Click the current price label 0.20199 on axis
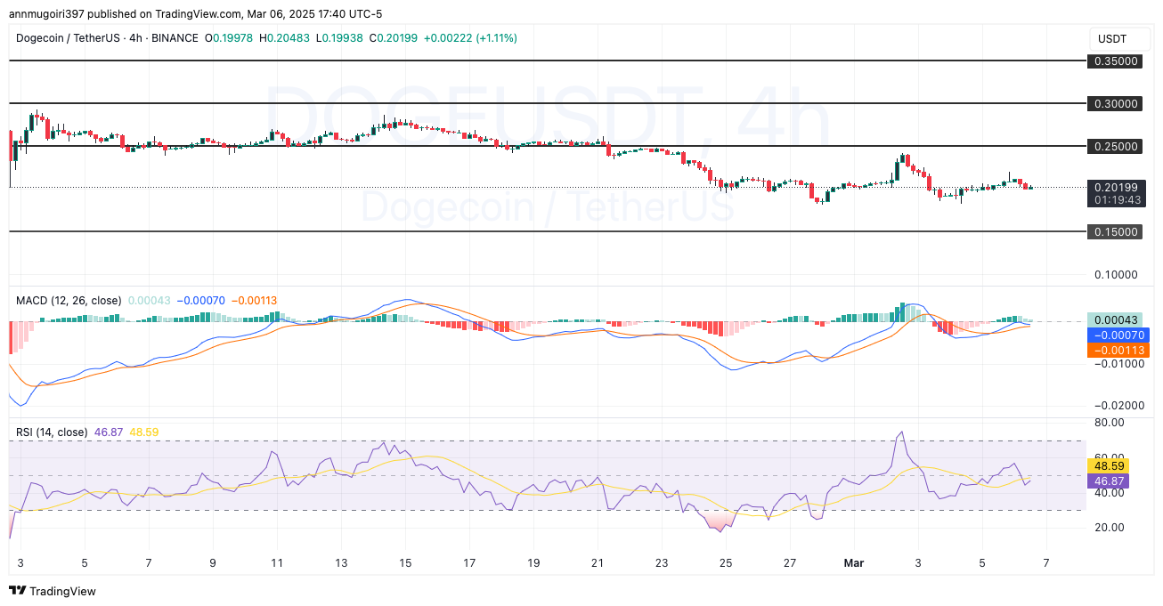This screenshot has width=1163, height=606. tap(1116, 187)
